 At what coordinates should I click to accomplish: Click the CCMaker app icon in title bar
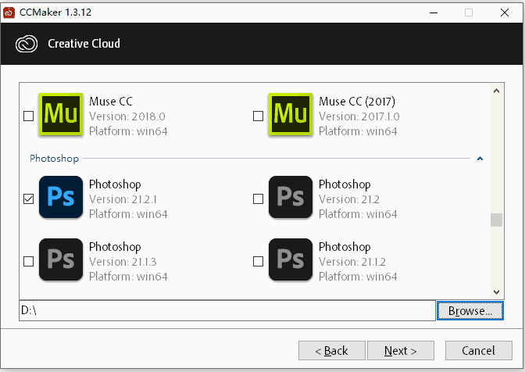tap(9, 13)
